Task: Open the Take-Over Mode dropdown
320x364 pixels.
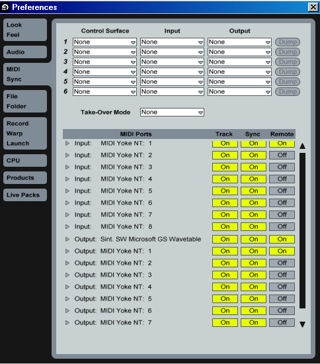Action: point(172,113)
